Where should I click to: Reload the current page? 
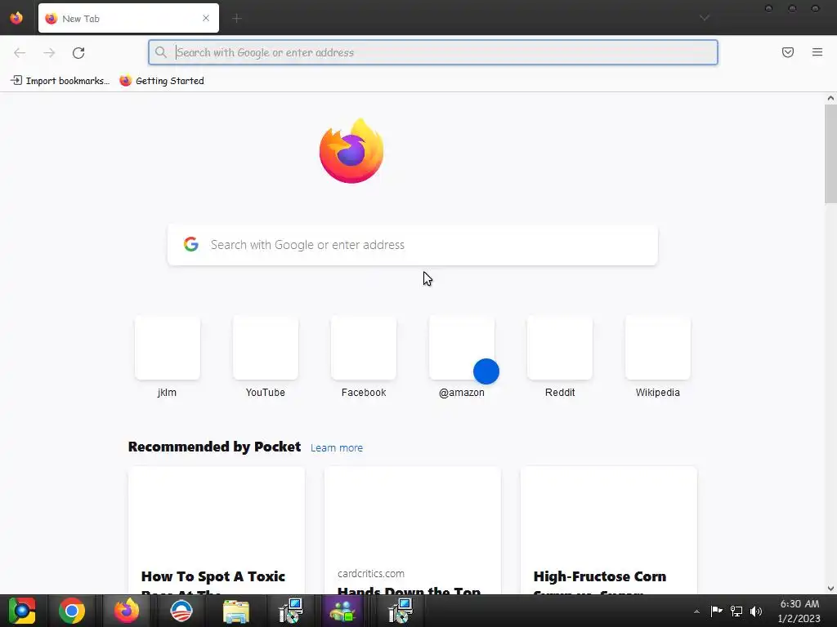click(78, 52)
